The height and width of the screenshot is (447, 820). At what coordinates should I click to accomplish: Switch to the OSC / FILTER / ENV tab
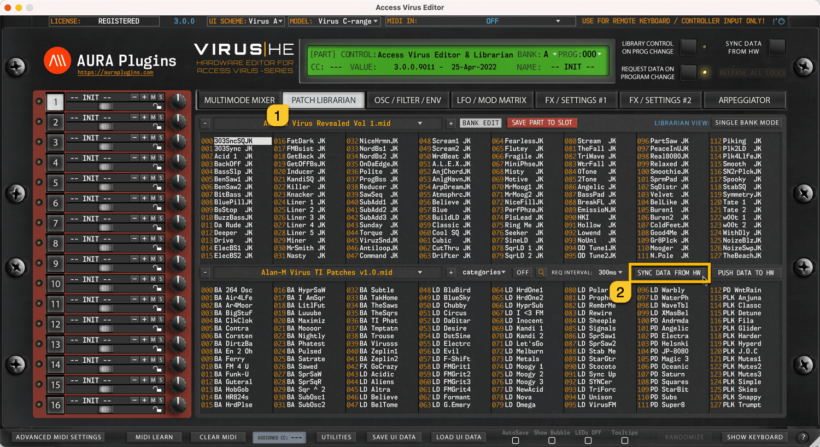(408, 100)
